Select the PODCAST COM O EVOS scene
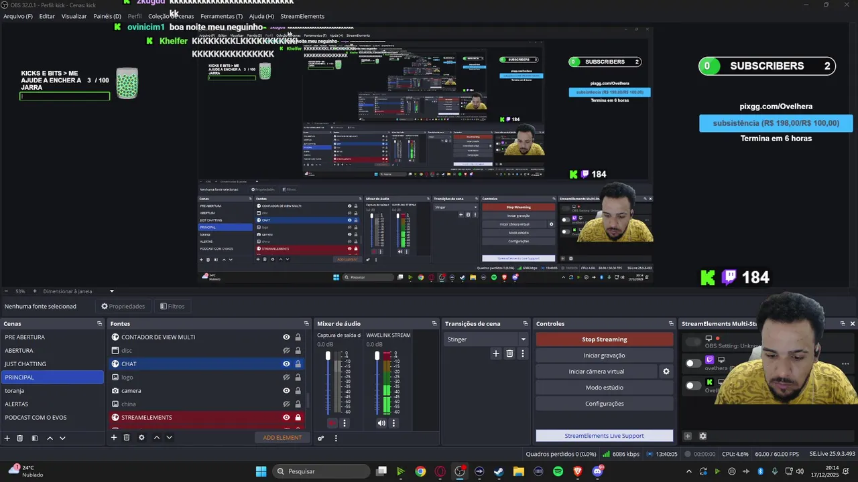The image size is (858, 482). click(52, 418)
